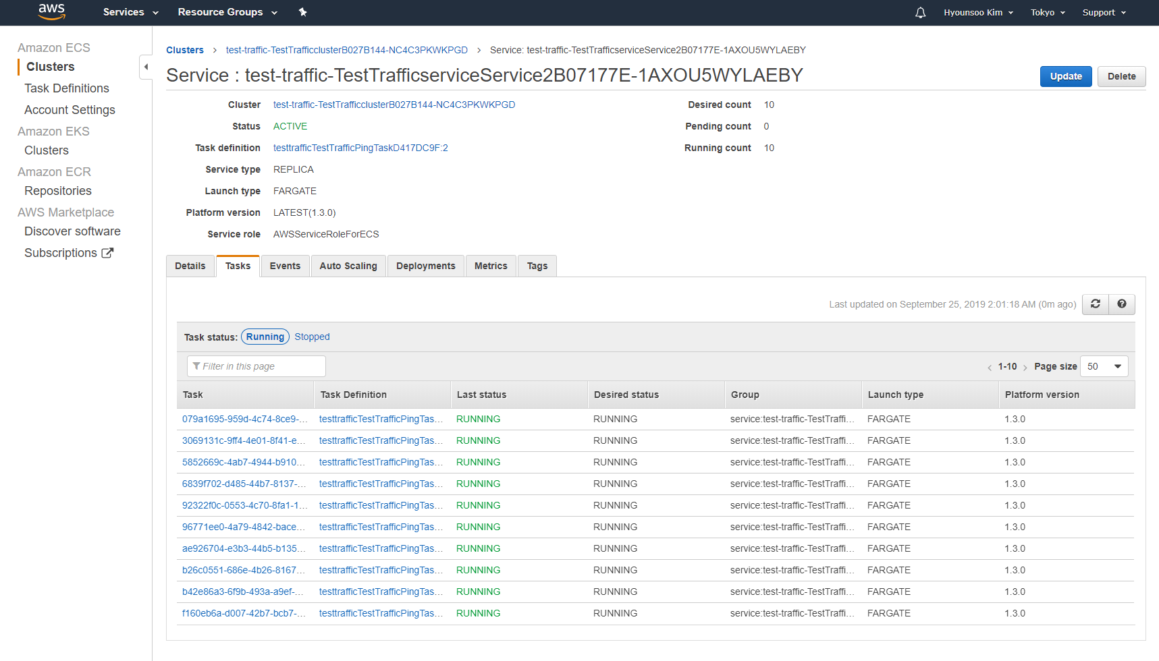Pin shortcuts with the pushpin icon

point(302,12)
